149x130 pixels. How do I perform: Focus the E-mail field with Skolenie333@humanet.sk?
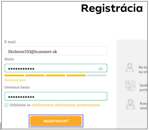tap(56, 51)
